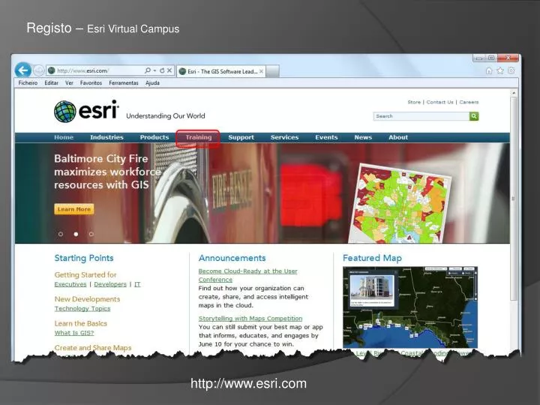Click the browser back arrow button

23,70
